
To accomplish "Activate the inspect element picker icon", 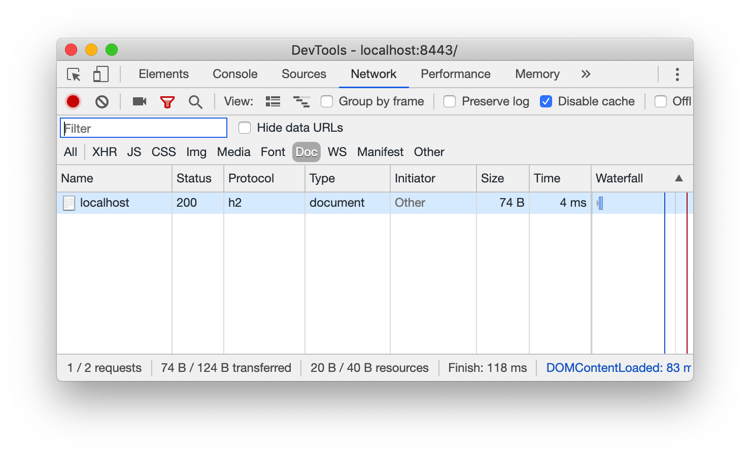I will pos(74,74).
